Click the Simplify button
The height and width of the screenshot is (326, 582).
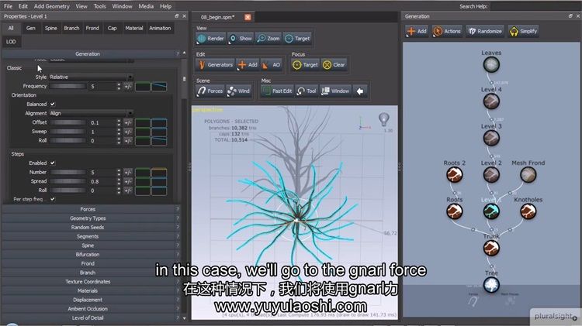tap(523, 32)
